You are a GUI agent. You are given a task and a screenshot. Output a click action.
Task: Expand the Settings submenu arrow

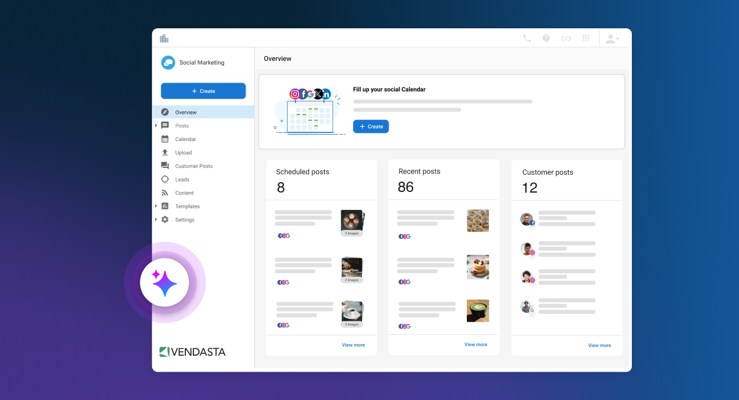156,220
